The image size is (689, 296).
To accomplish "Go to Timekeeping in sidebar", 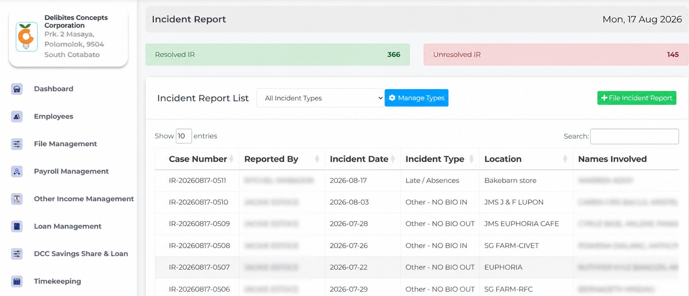I will click(x=58, y=281).
